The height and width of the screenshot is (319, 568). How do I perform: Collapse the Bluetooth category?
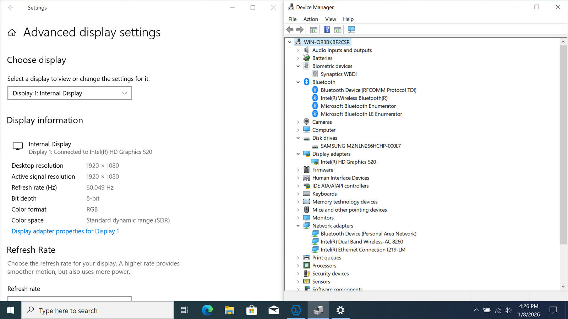pos(298,82)
